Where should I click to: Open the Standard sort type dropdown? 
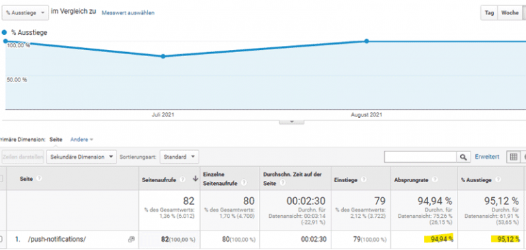coord(179,157)
